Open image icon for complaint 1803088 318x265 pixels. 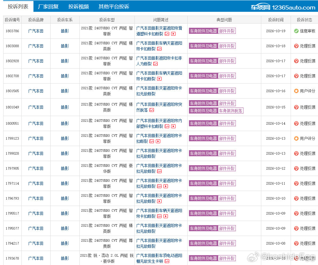point(159,49)
